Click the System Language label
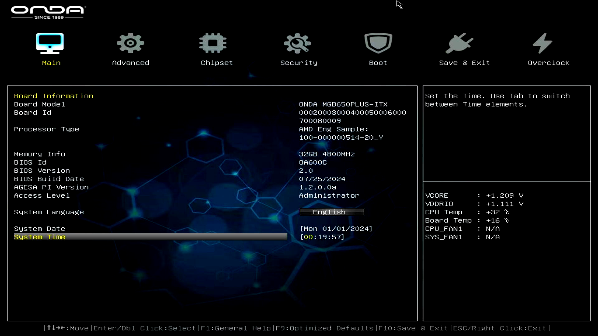 (49, 212)
